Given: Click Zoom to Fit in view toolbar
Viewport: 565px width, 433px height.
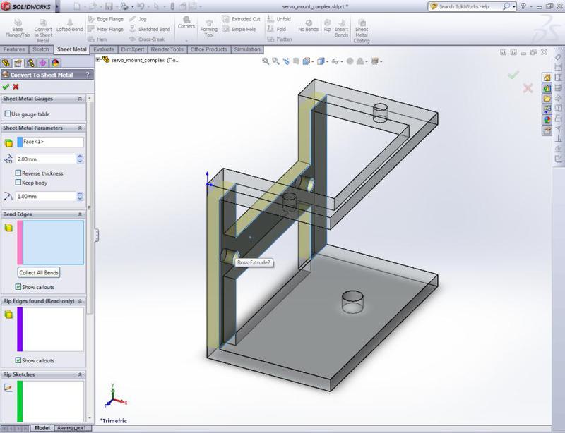Looking at the screenshot, I should (266, 61).
